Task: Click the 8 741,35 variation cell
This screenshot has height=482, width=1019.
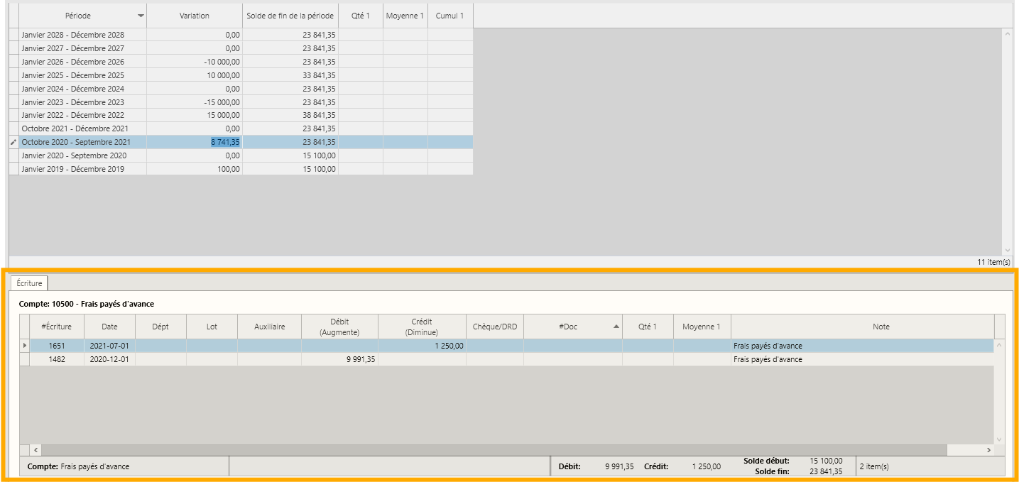Action: pyautogui.click(x=195, y=142)
